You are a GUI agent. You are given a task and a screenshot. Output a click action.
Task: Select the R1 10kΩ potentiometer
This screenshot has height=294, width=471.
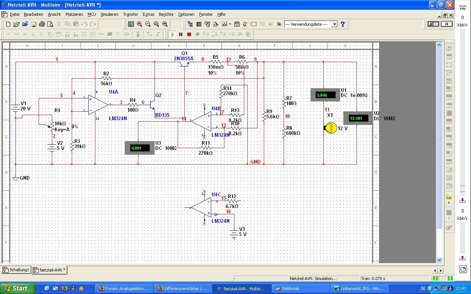click(52, 126)
